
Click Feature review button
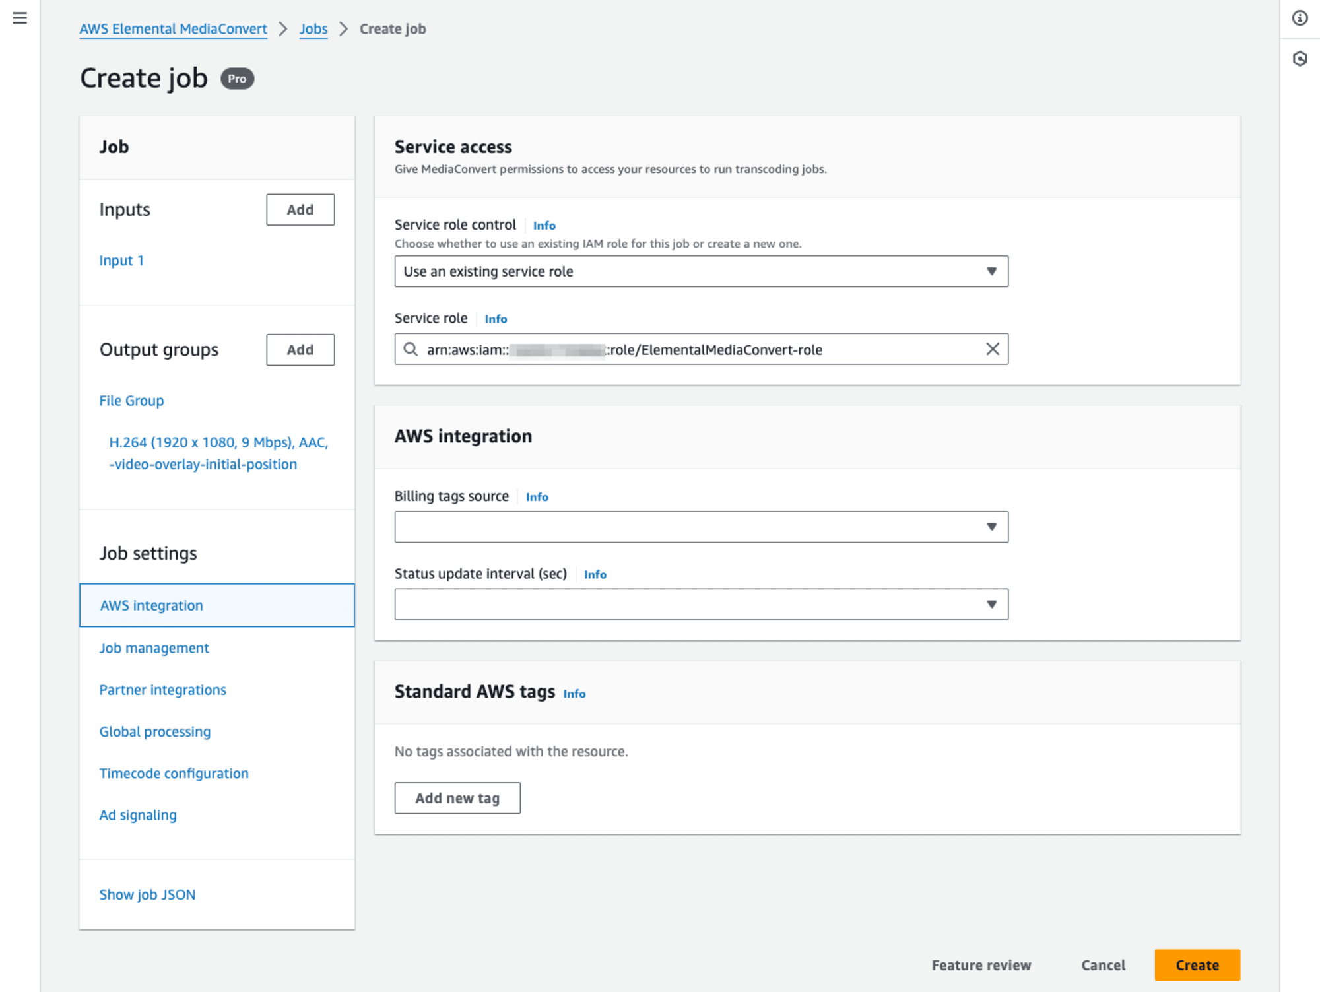pyautogui.click(x=981, y=965)
